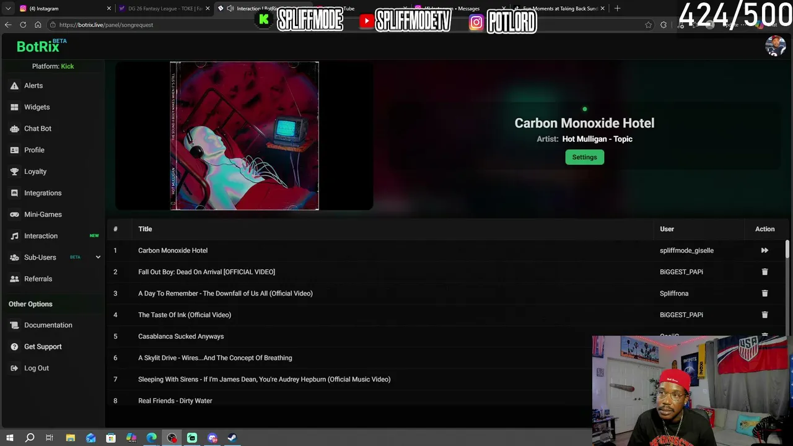Open OBS Studio from the taskbar

172,438
